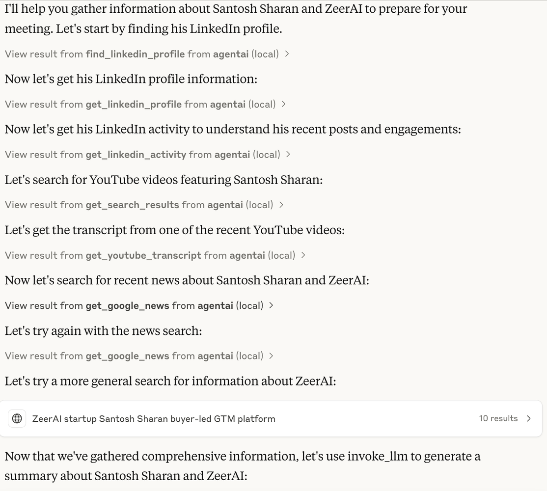Viewport: 547px width, 491px height.
Task: Click the globe web search icon
Action: (x=17, y=419)
